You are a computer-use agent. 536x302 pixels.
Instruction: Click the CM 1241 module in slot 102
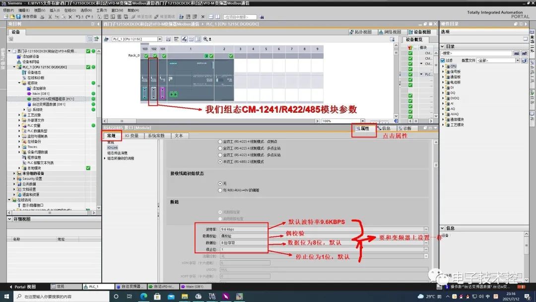click(x=153, y=79)
